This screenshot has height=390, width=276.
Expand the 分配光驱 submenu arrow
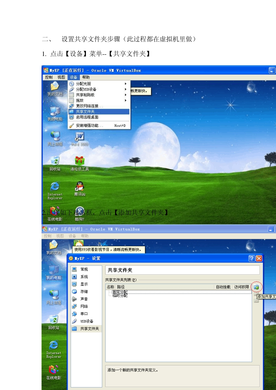[126, 84]
